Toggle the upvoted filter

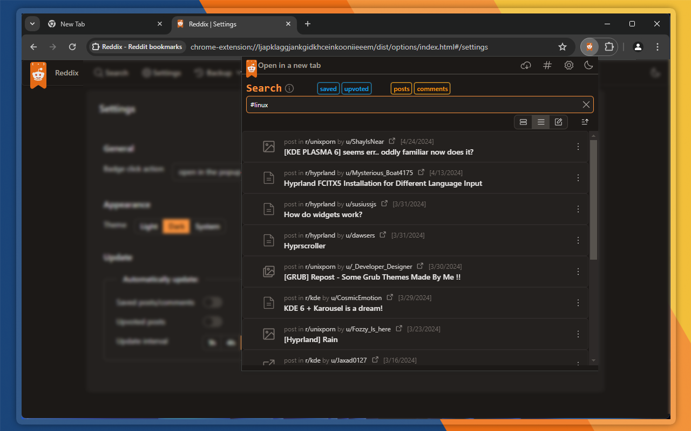356,88
